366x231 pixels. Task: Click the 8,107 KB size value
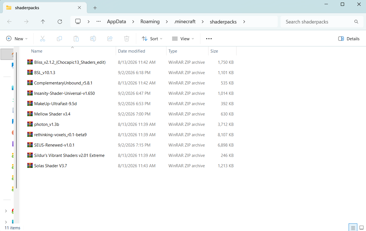click(x=226, y=135)
